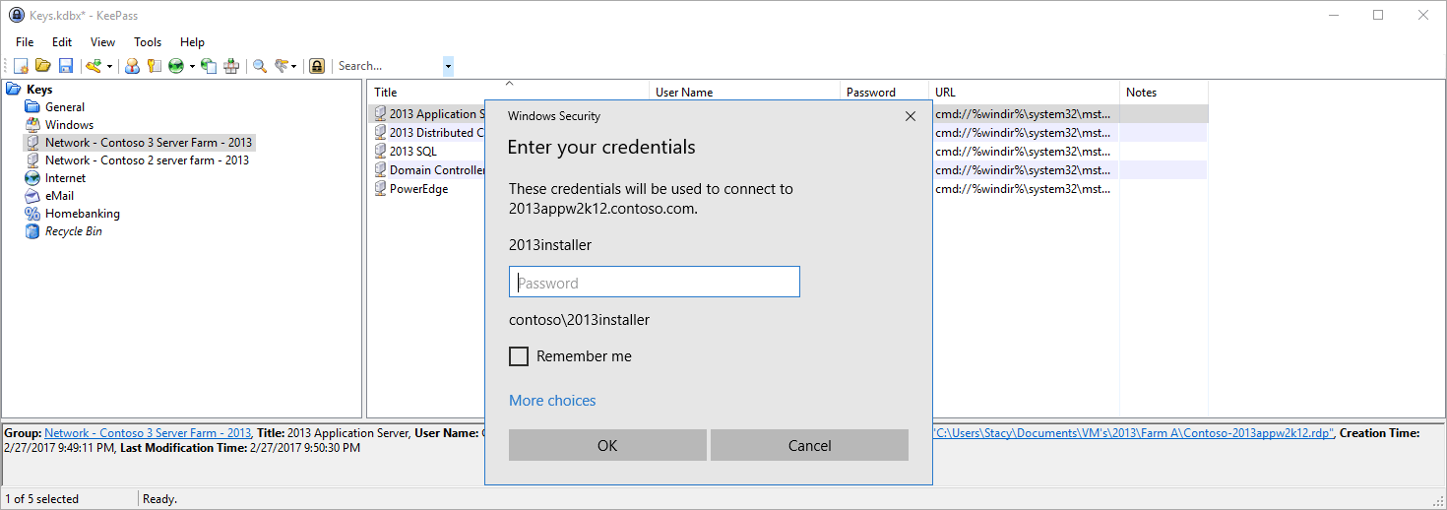
Task: Click the Copy User Name person icon
Action: [132, 66]
